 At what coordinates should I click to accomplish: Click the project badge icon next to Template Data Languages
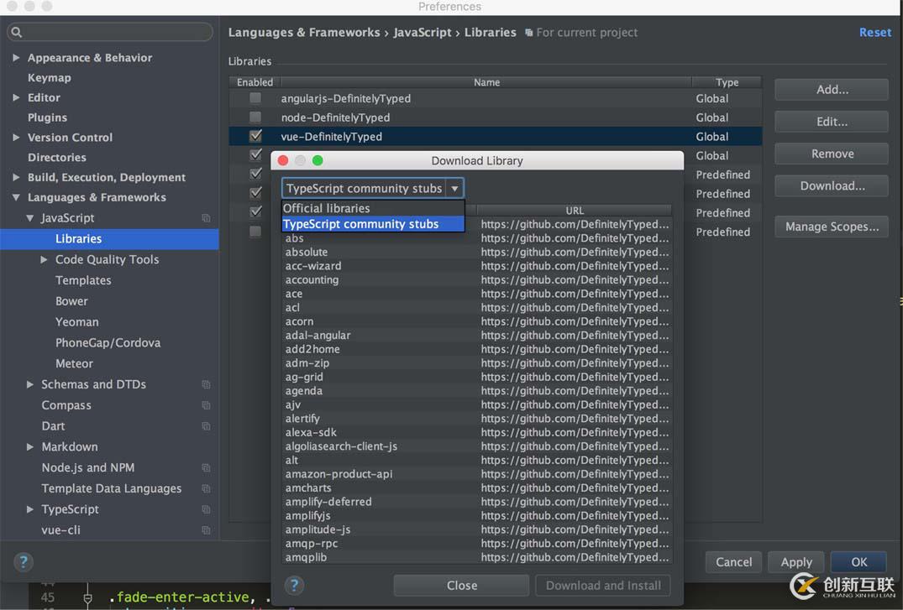click(206, 488)
